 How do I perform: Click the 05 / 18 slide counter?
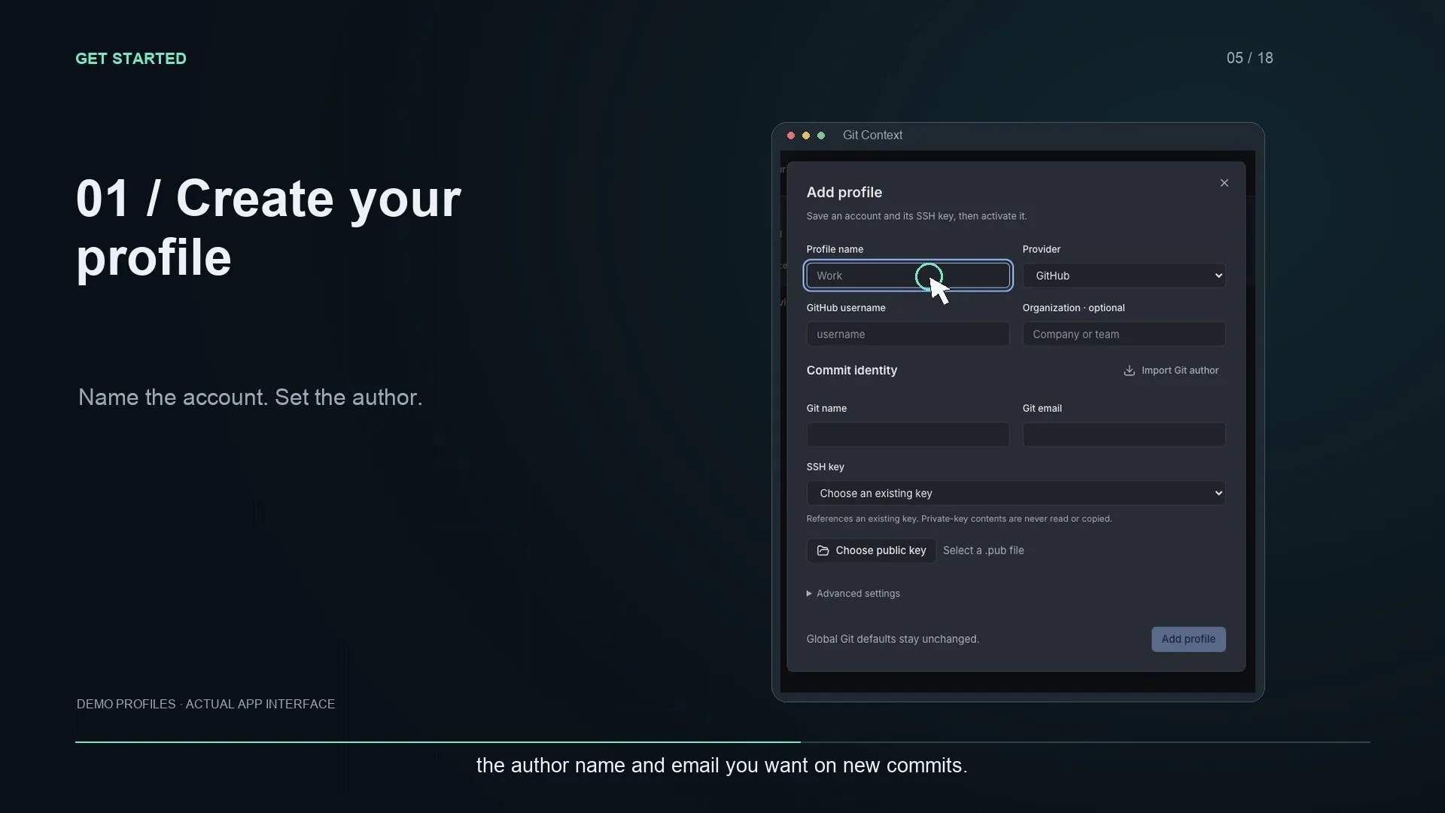[x=1249, y=58]
